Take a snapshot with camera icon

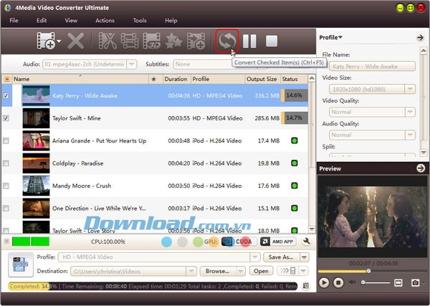(x=415, y=282)
